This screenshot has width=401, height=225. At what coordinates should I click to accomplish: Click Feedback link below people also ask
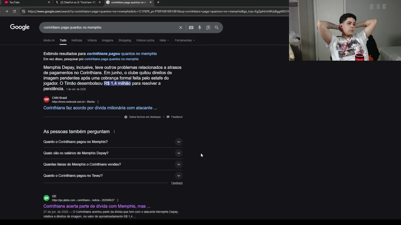tap(177, 183)
